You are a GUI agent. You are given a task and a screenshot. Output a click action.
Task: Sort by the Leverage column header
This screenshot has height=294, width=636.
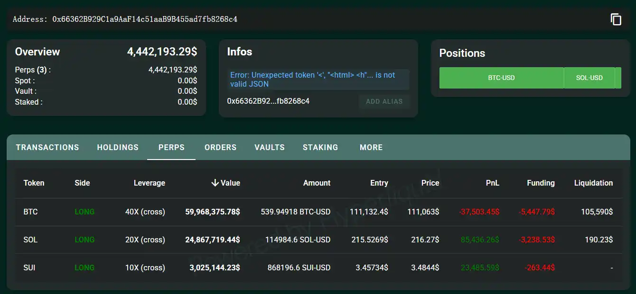click(150, 183)
